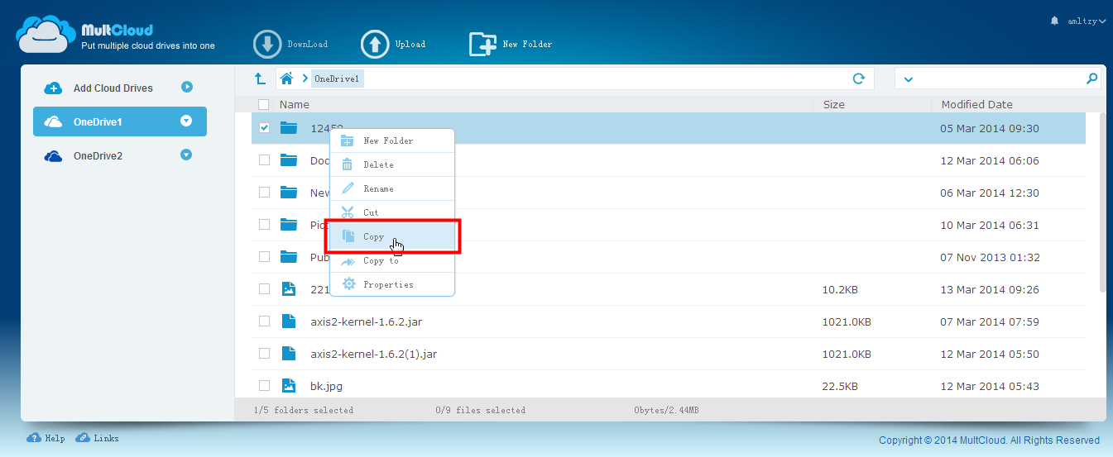Check the box for axis2-kernel-1.6.2(1).jar
Image resolution: width=1113 pixels, height=457 pixels.
click(x=264, y=354)
